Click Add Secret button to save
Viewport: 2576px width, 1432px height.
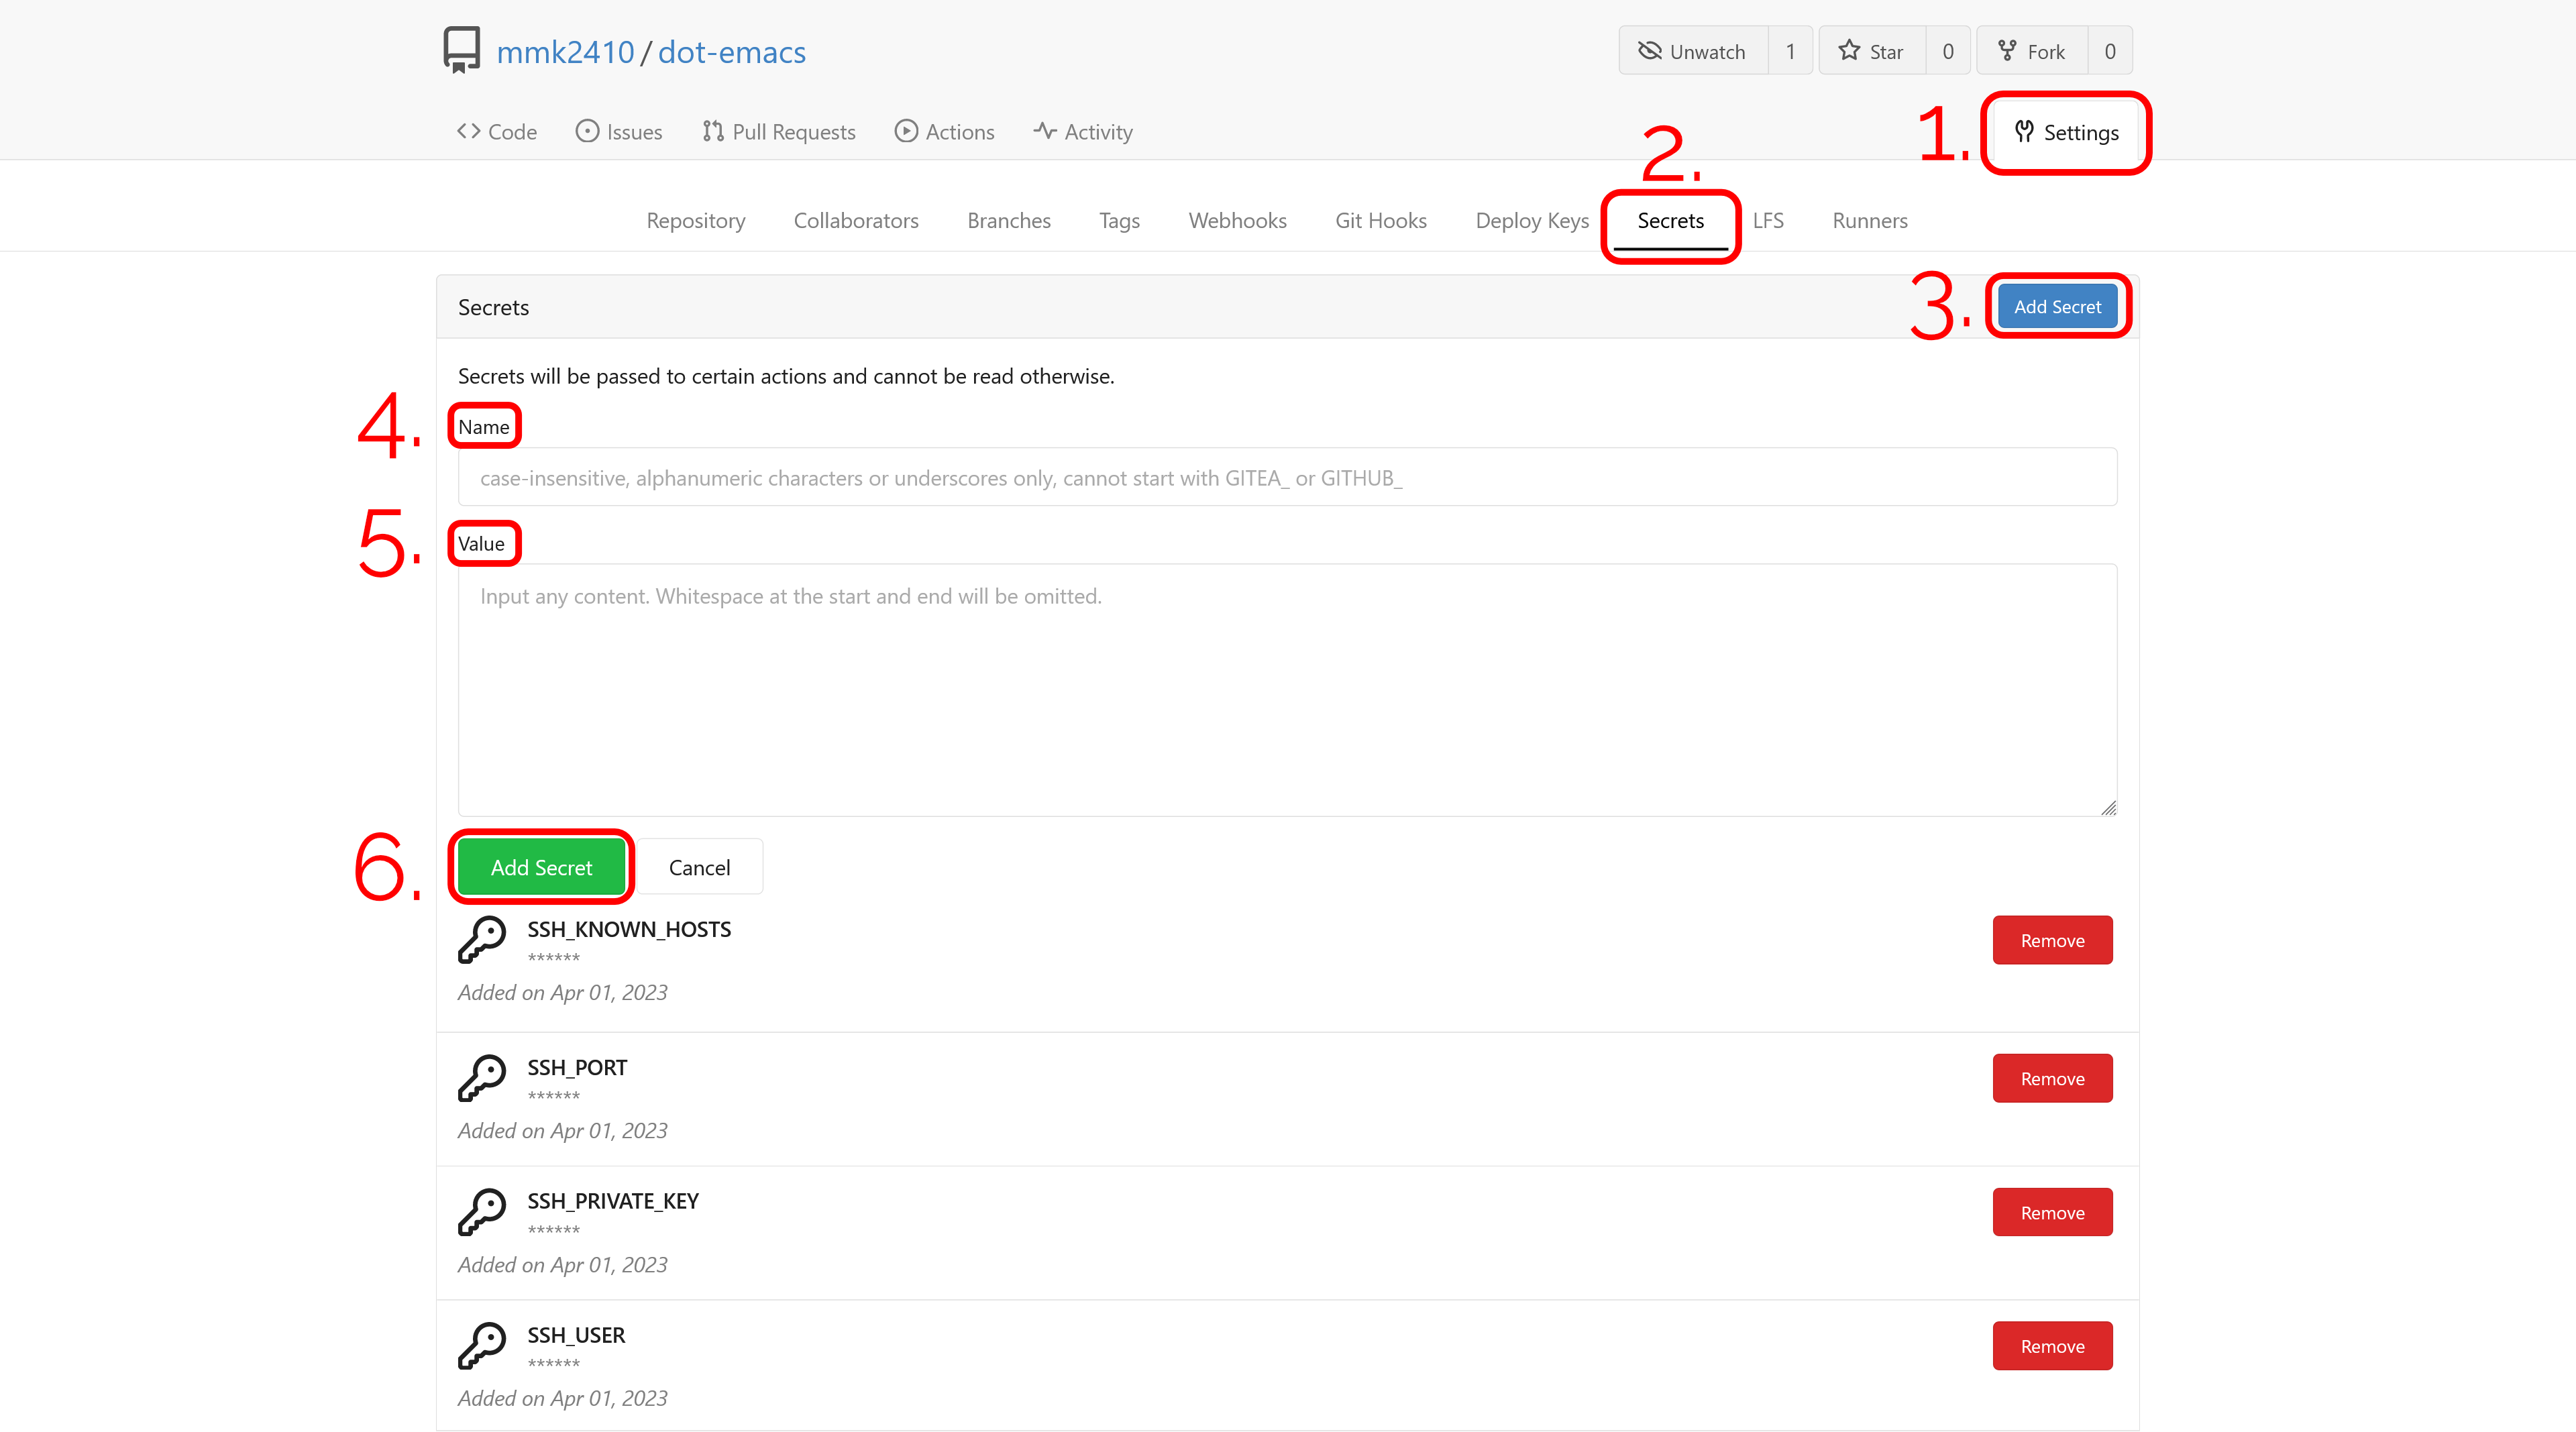point(539,866)
